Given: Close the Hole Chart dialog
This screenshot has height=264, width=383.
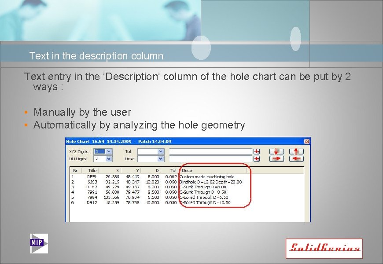Looking at the screenshot, I should [x=307, y=141].
